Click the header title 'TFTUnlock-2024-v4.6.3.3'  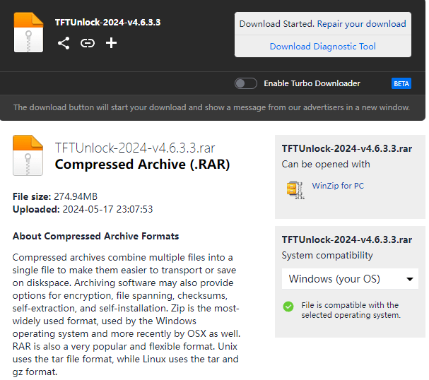coord(107,22)
